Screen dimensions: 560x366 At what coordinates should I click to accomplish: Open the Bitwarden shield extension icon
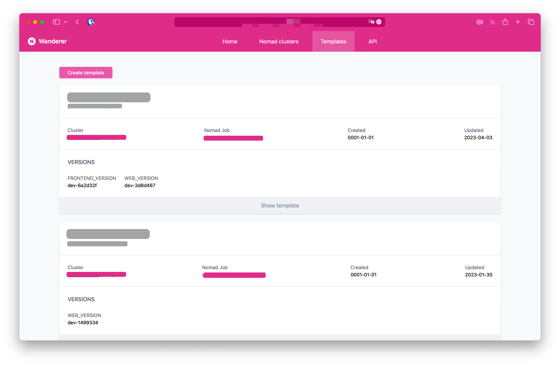click(91, 22)
